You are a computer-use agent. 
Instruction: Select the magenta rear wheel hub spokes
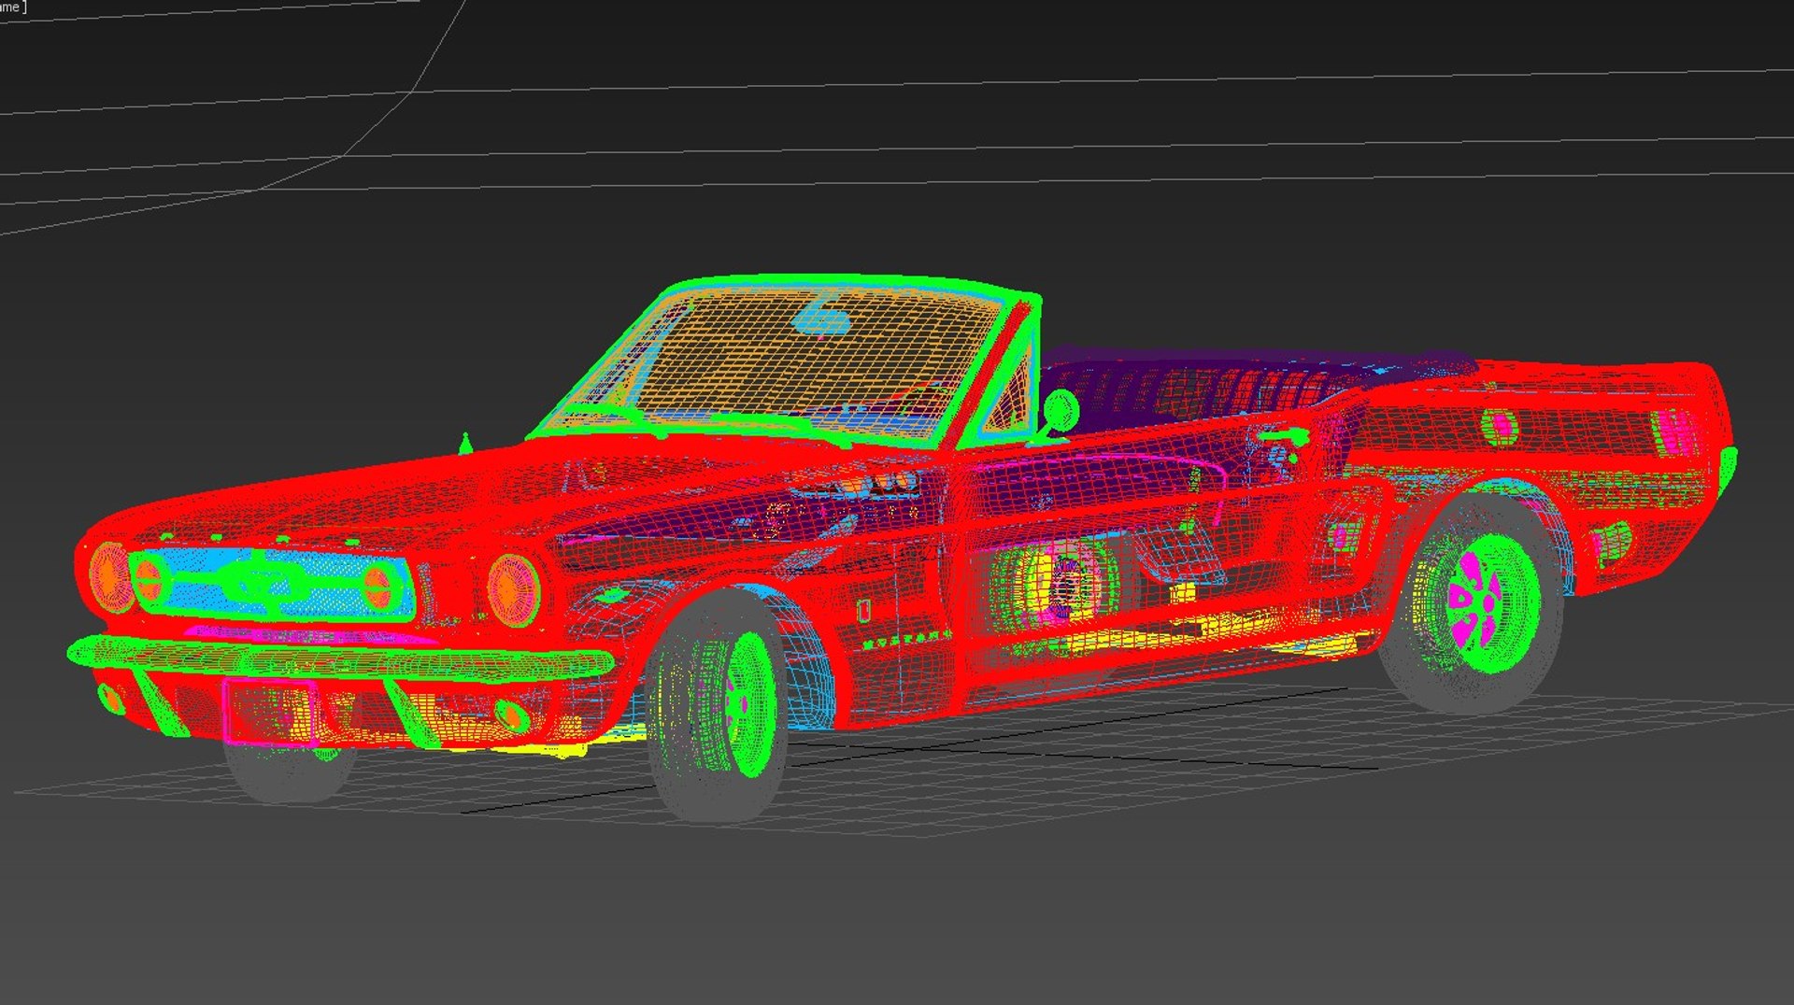tap(1476, 601)
